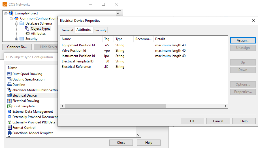Select the Ducting Specification icon
258x148 pixels.
[x=10, y=79]
